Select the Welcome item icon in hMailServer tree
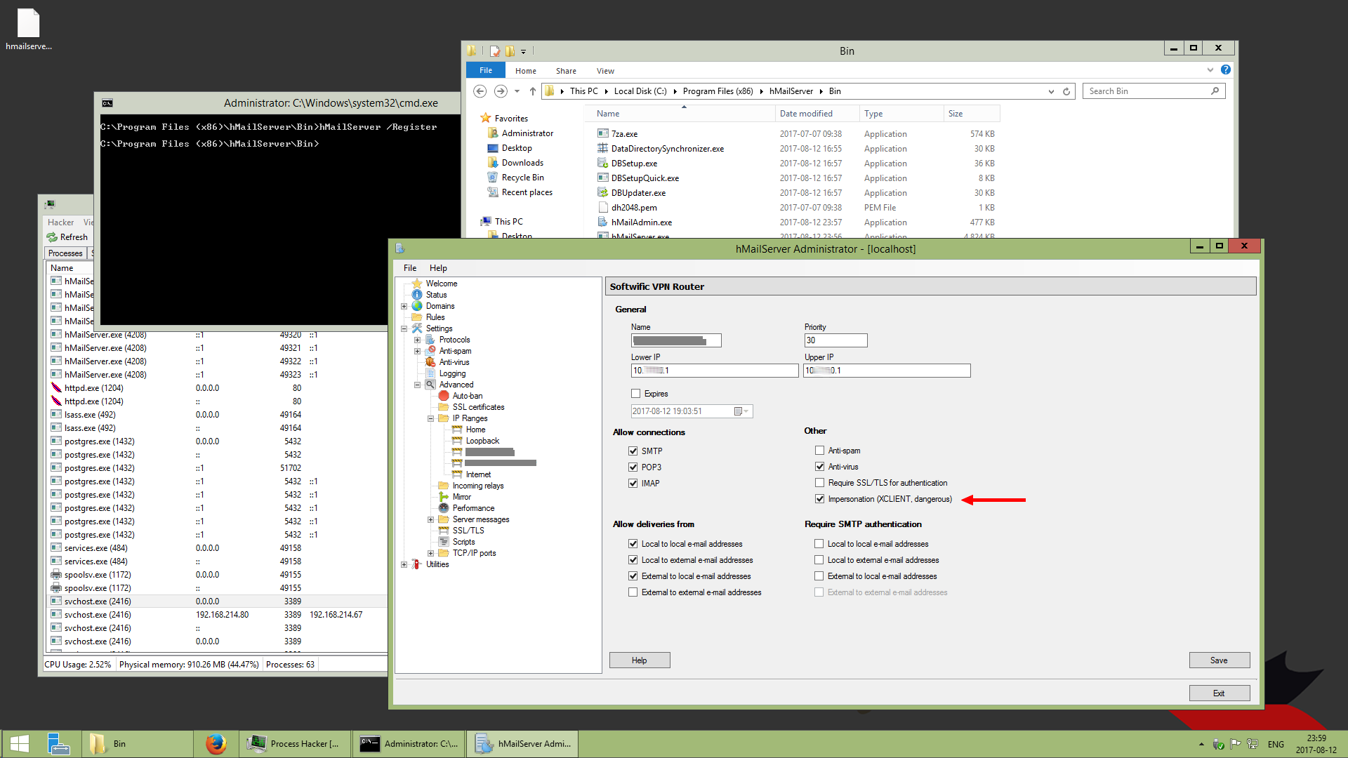The width and height of the screenshot is (1348, 758). 418,283
